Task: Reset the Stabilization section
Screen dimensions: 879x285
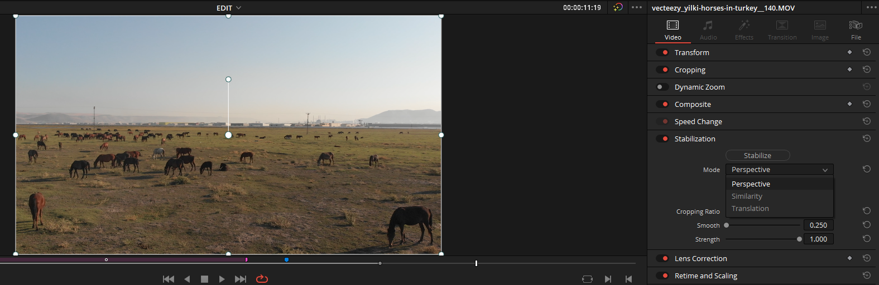Action: click(x=867, y=139)
